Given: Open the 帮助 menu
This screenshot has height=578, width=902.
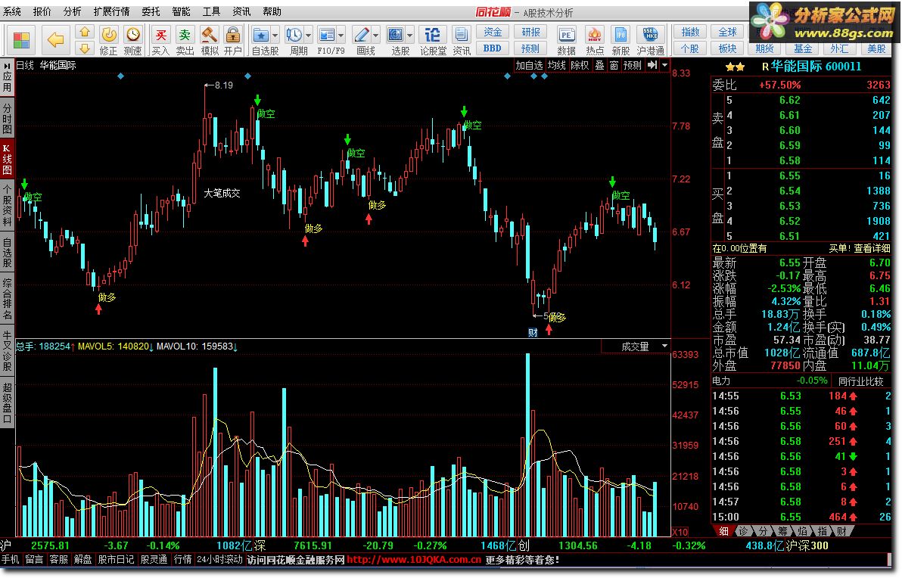Looking at the screenshot, I should (272, 11).
